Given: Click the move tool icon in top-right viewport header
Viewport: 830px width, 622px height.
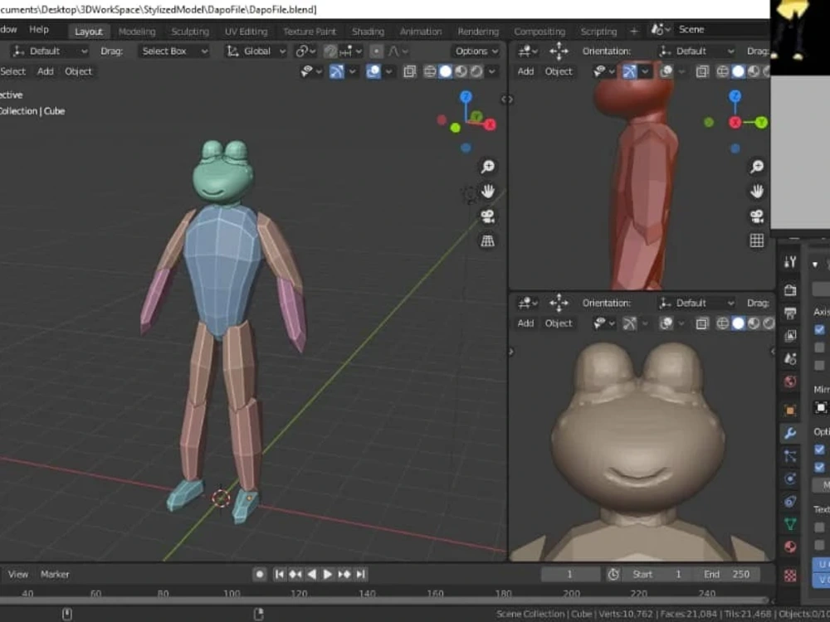Looking at the screenshot, I should coord(559,51).
